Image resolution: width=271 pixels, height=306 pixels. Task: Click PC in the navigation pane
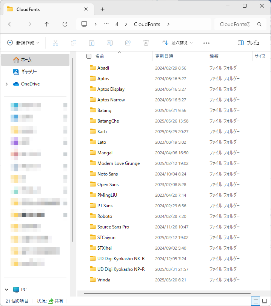click(x=20, y=290)
